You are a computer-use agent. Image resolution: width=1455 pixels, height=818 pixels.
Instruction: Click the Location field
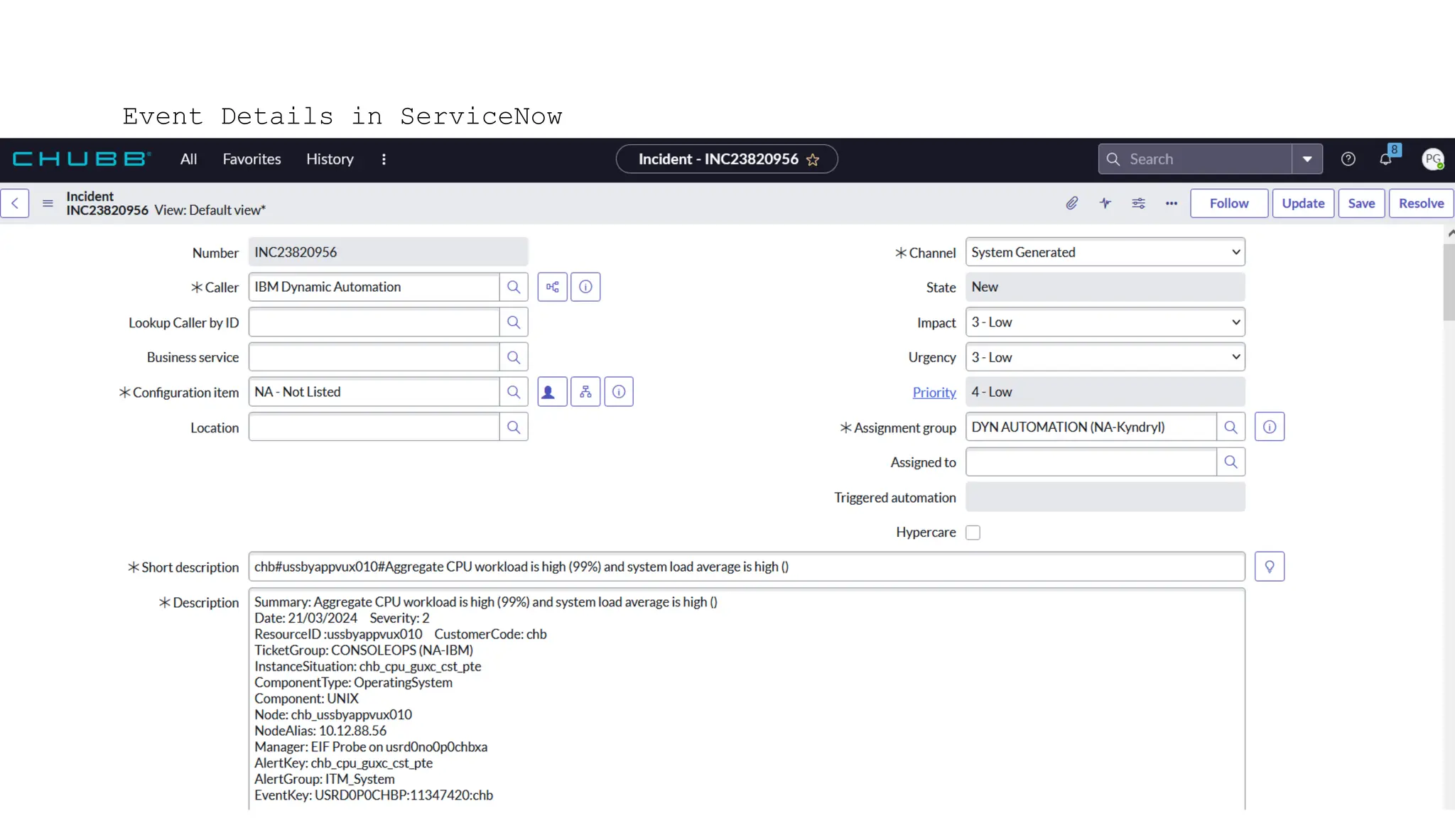click(374, 427)
